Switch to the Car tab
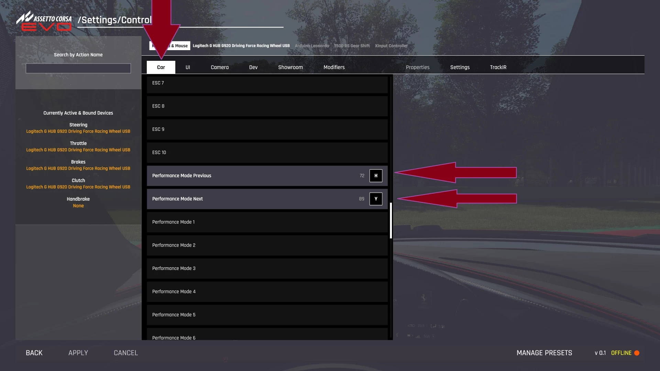This screenshot has width=660, height=371. (161, 67)
